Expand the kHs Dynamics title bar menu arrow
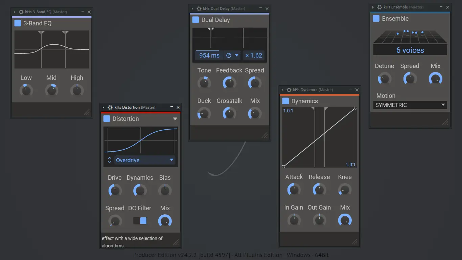This screenshot has height=260, width=462. click(282, 90)
